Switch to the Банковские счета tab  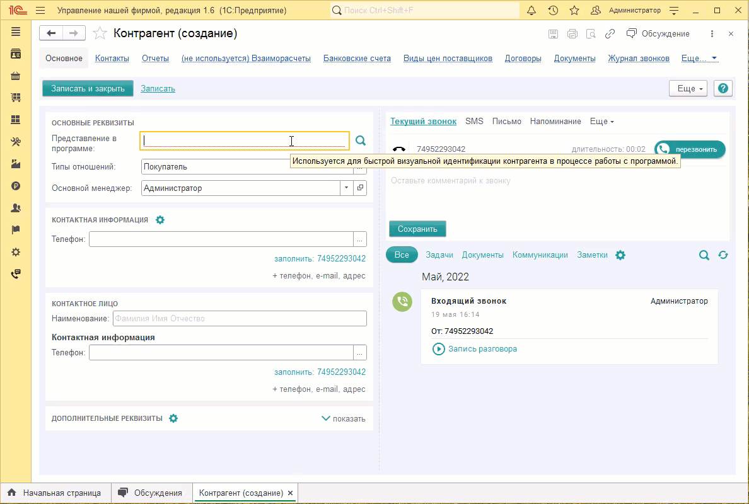tap(357, 59)
